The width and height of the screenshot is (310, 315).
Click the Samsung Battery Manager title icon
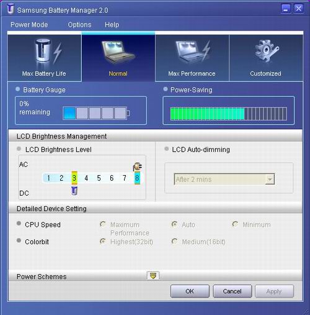click(10, 9)
